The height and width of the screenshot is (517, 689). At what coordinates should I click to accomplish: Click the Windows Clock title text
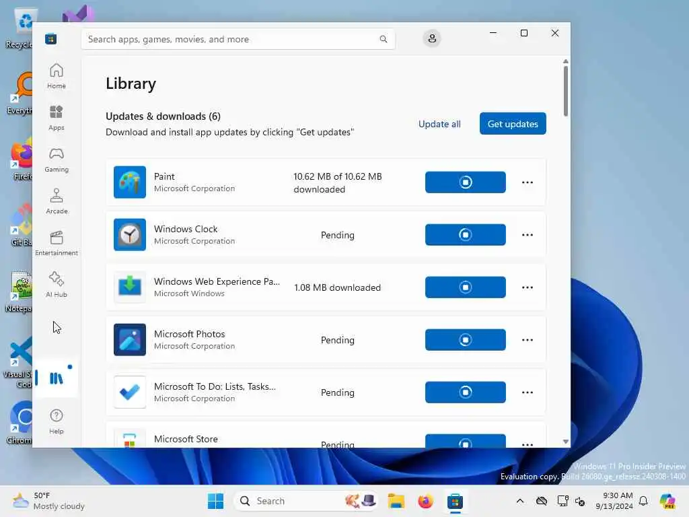pos(186,229)
